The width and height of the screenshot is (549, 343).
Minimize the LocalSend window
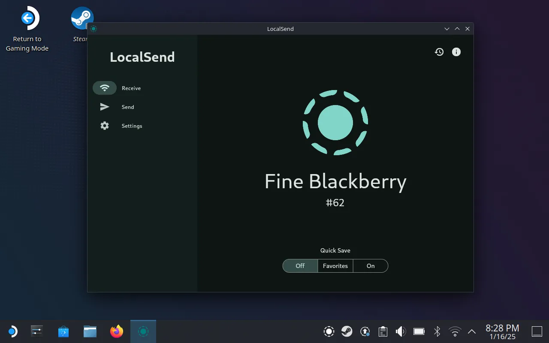[x=447, y=29]
